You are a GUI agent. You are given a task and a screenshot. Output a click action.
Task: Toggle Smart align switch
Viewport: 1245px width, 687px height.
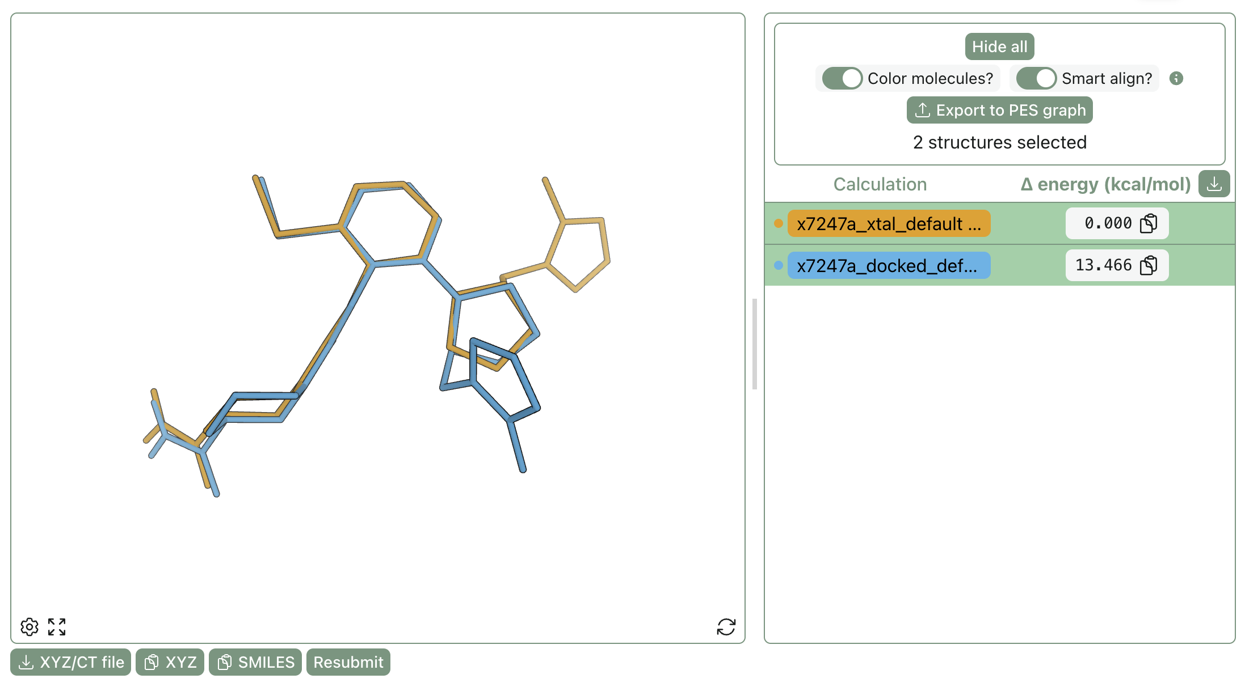pyautogui.click(x=1036, y=78)
